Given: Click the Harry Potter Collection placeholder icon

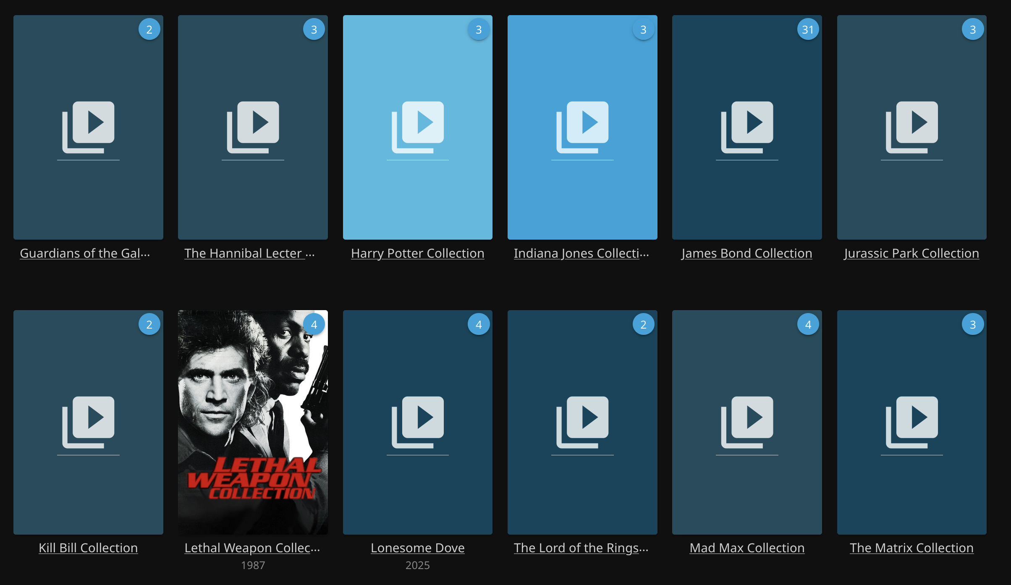Looking at the screenshot, I should (417, 127).
